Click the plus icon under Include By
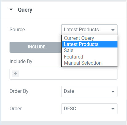127x125 pixels. (x=15, y=74)
